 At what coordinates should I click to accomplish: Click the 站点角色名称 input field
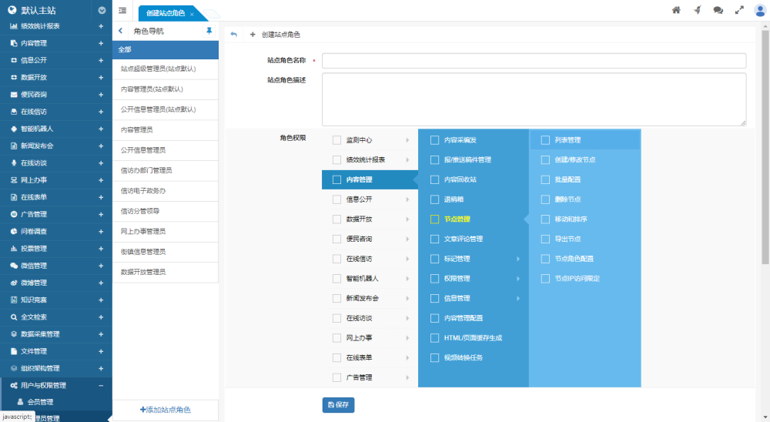[x=534, y=61]
